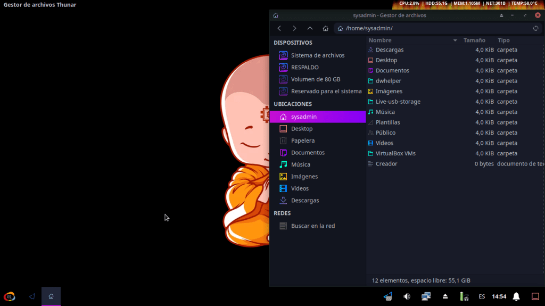Viewport: 545px width, 306px height.
Task: Select the VirtualBox VMs folder
Action: tap(395, 153)
